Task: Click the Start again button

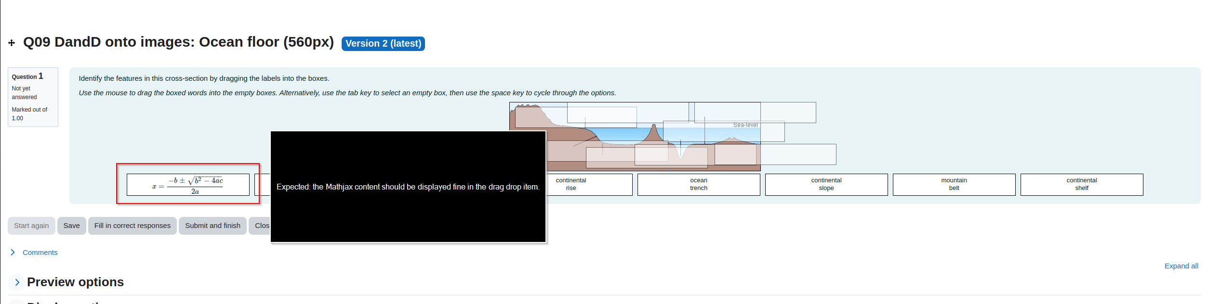Action: click(31, 226)
